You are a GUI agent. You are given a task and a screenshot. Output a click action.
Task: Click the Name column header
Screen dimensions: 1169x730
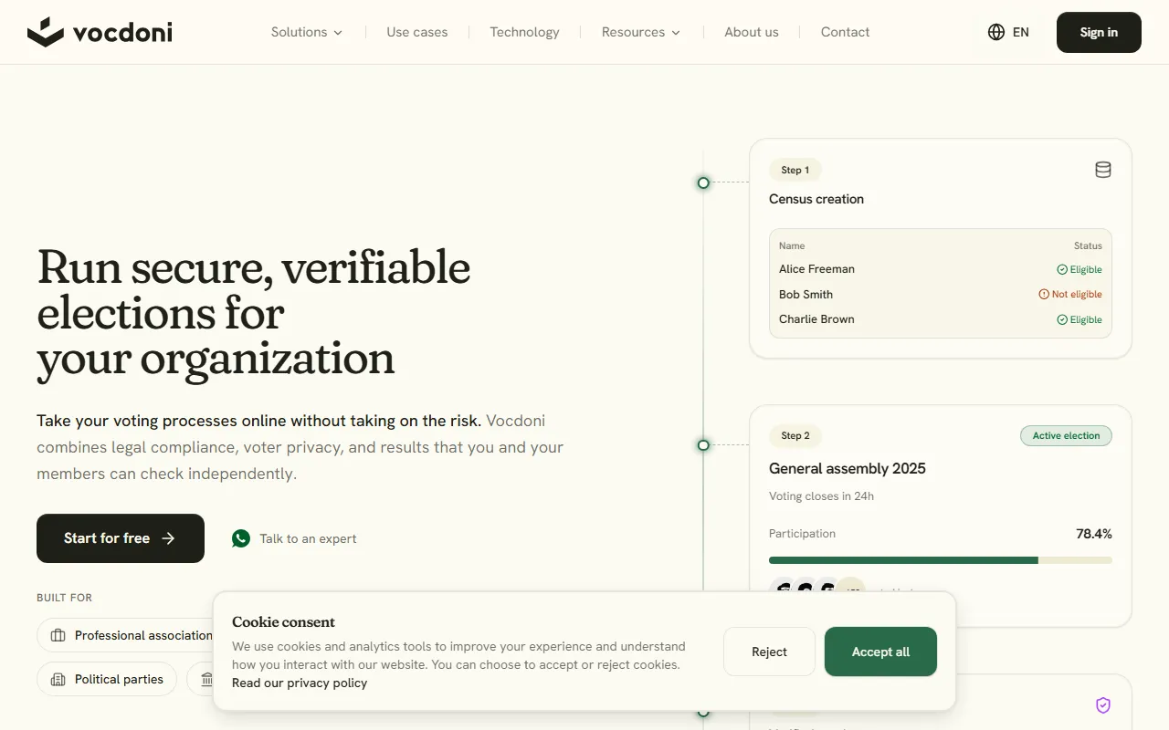[x=792, y=245]
